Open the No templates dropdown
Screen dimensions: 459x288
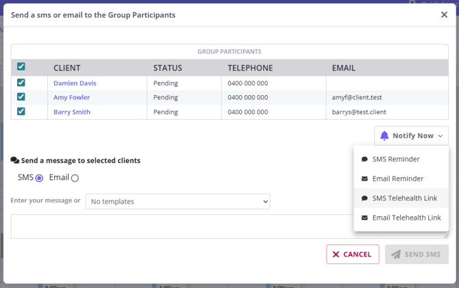click(x=177, y=201)
